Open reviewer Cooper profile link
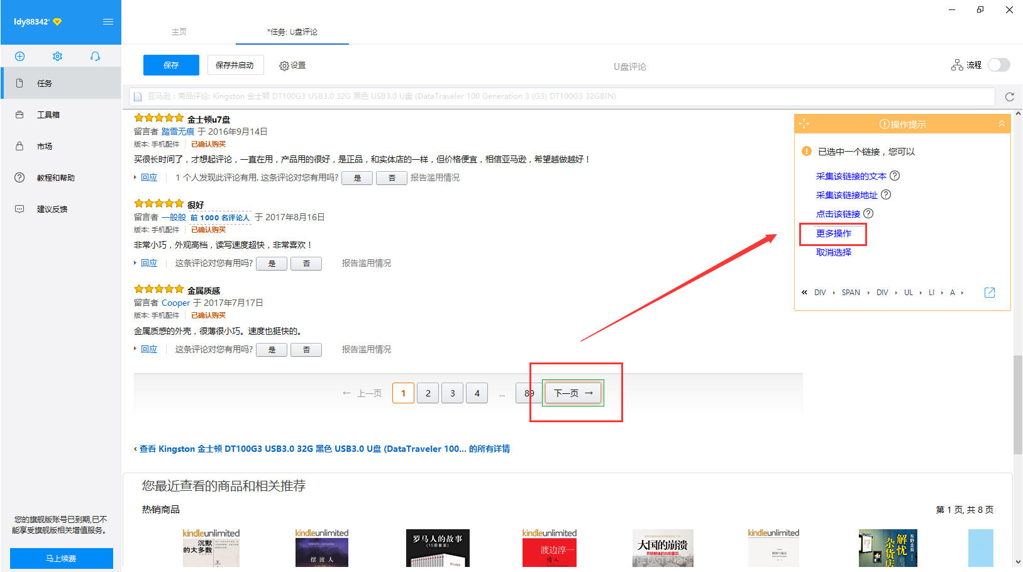Image resolution: width=1023 pixels, height=572 pixels. tap(175, 303)
